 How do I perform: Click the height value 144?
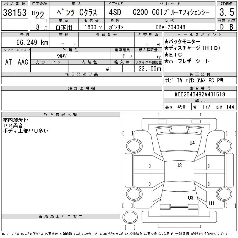click(230, 107)
